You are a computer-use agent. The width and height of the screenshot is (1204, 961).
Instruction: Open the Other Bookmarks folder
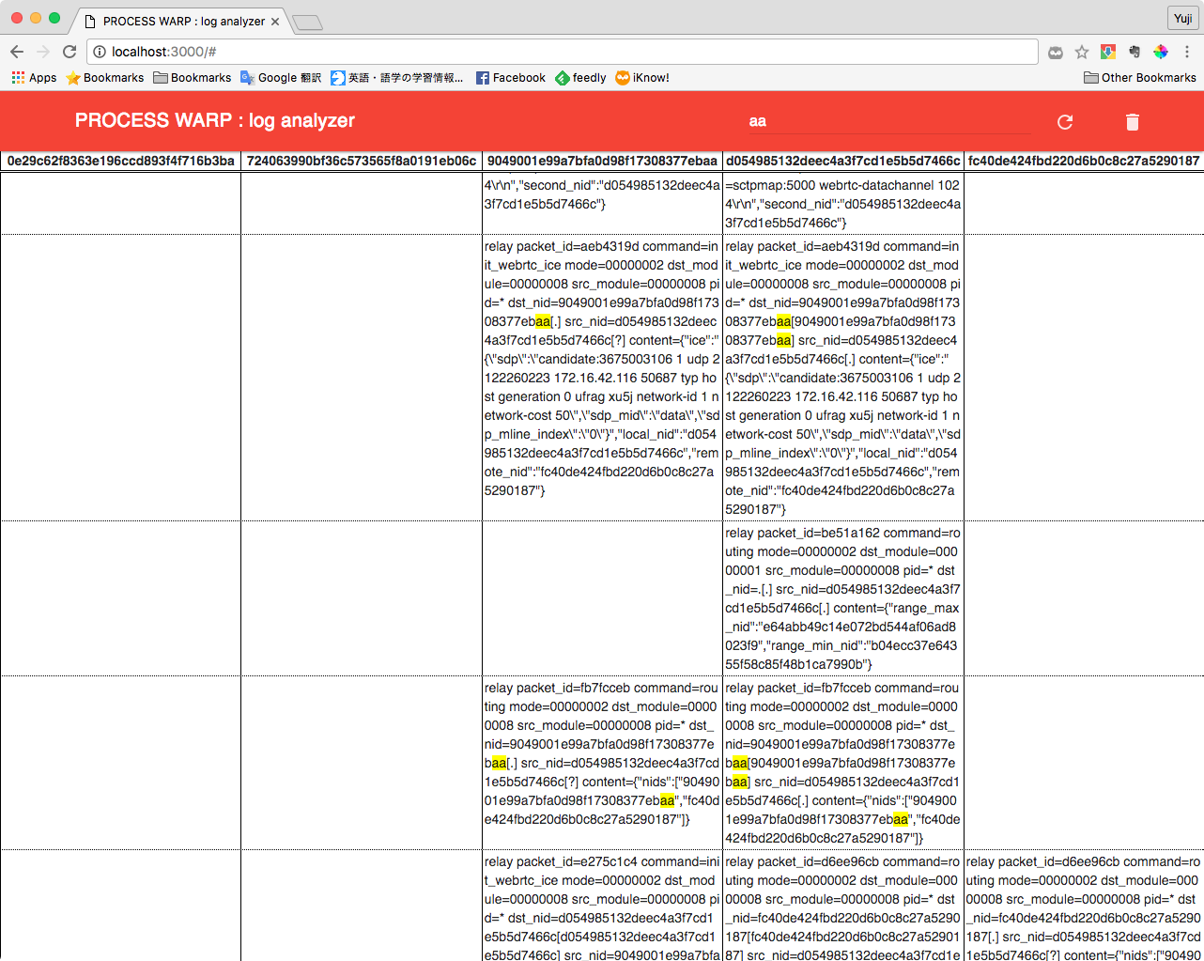(1140, 78)
